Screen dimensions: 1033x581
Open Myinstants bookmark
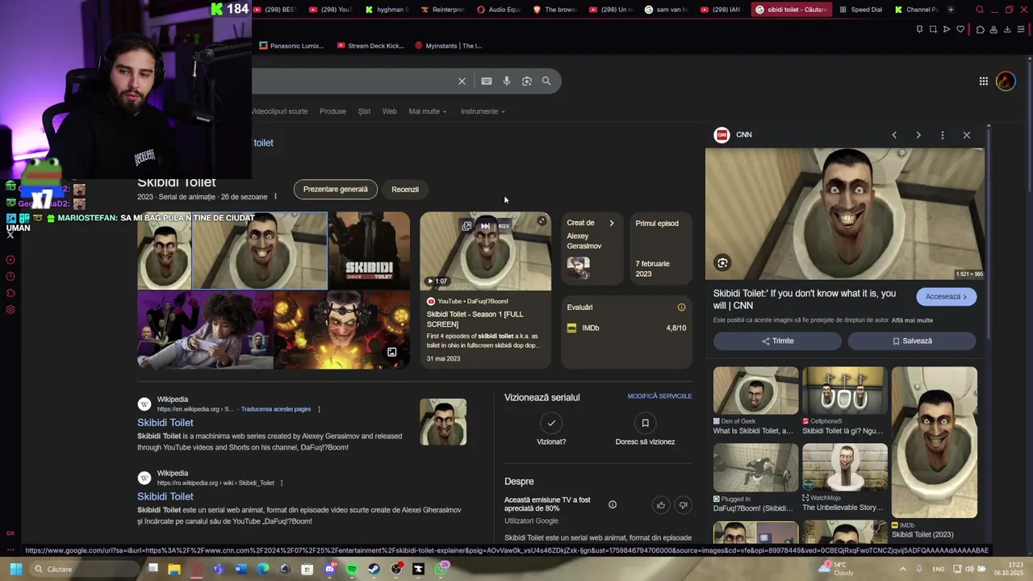449,46
